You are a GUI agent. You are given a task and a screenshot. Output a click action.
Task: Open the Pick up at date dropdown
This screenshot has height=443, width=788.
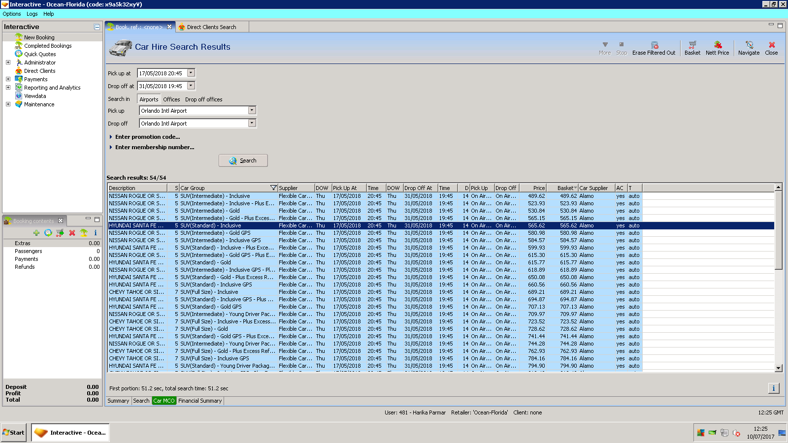pyautogui.click(x=191, y=73)
